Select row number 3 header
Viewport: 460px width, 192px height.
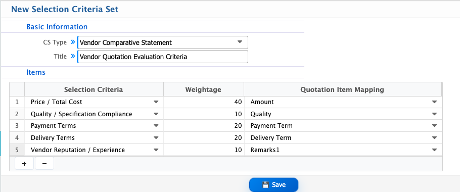pos(17,126)
